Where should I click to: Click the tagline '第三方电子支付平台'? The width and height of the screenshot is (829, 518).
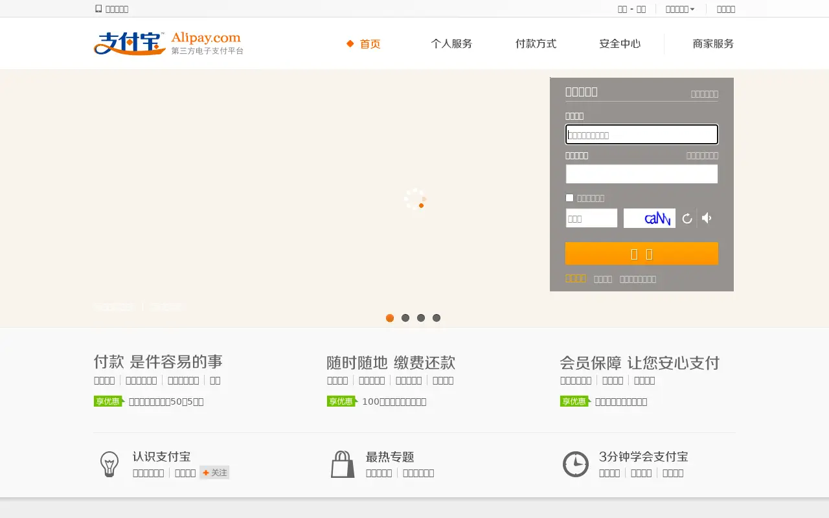tap(207, 51)
